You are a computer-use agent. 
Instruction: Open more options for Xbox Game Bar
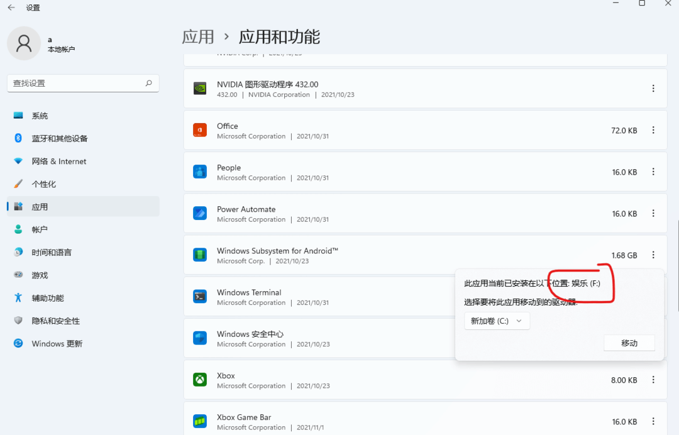(653, 421)
